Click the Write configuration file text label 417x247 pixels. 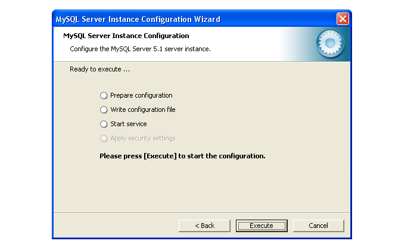[x=143, y=110]
